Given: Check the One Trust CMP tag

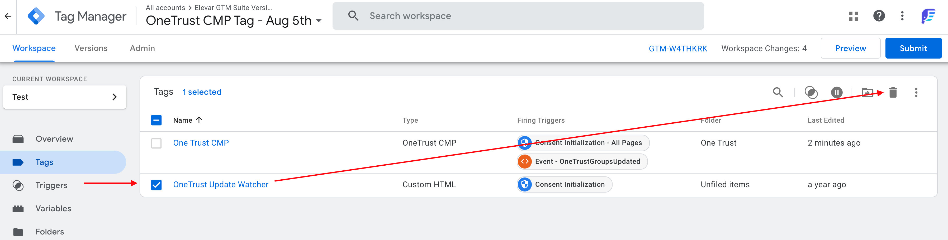Looking at the screenshot, I should click(156, 143).
